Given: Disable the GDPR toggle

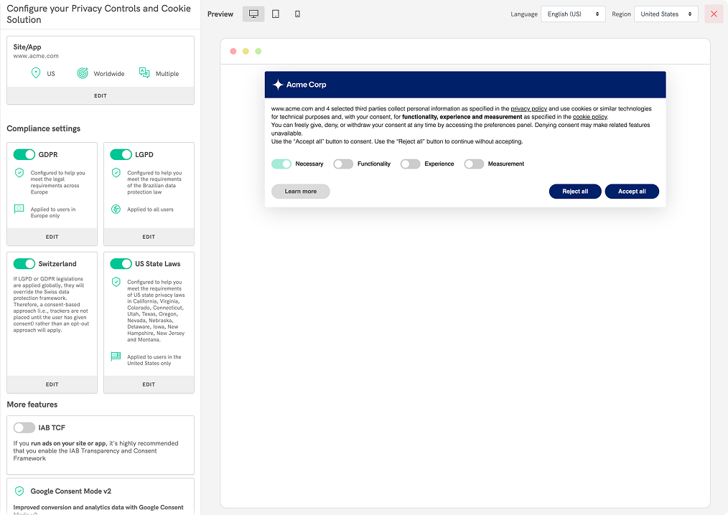Looking at the screenshot, I should 24,154.
